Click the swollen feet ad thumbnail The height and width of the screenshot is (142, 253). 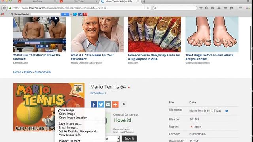(x=212, y=34)
